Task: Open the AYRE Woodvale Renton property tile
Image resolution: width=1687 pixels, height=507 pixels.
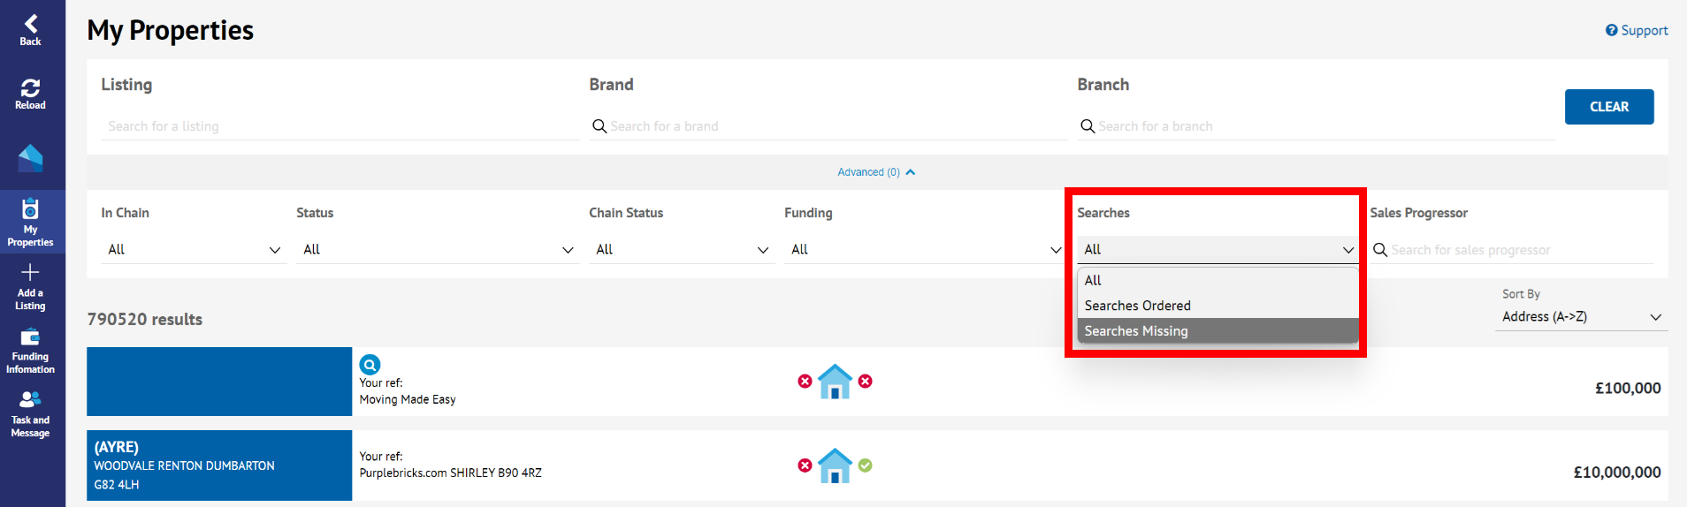Action: [219, 465]
